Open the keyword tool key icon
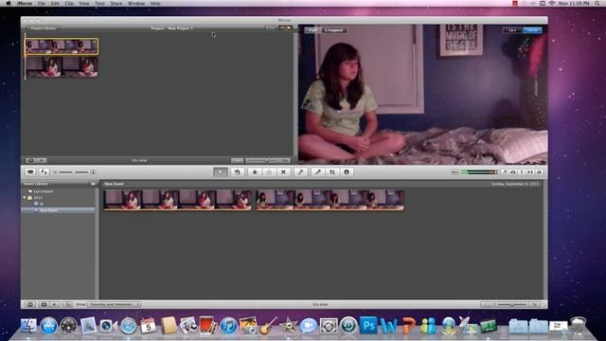The height and width of the screenshot is (341, 606). pyautogui.click(x=301, y=172)
